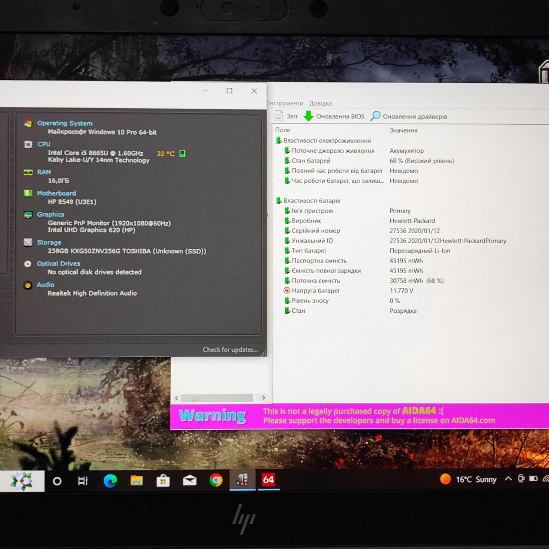Open the AIDA64 taskbar icon
The width and height of the screenshot is (549, 549).
pos(268,480)
